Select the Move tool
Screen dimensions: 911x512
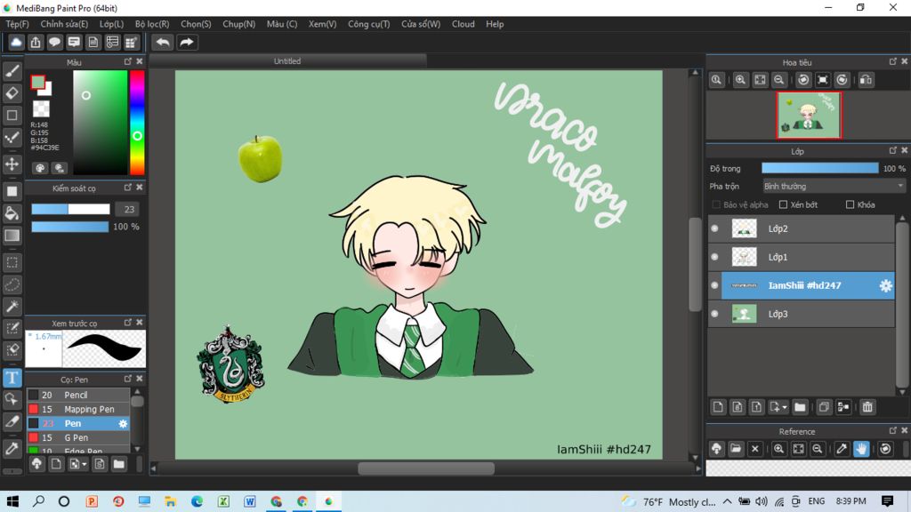pos(12,164)
